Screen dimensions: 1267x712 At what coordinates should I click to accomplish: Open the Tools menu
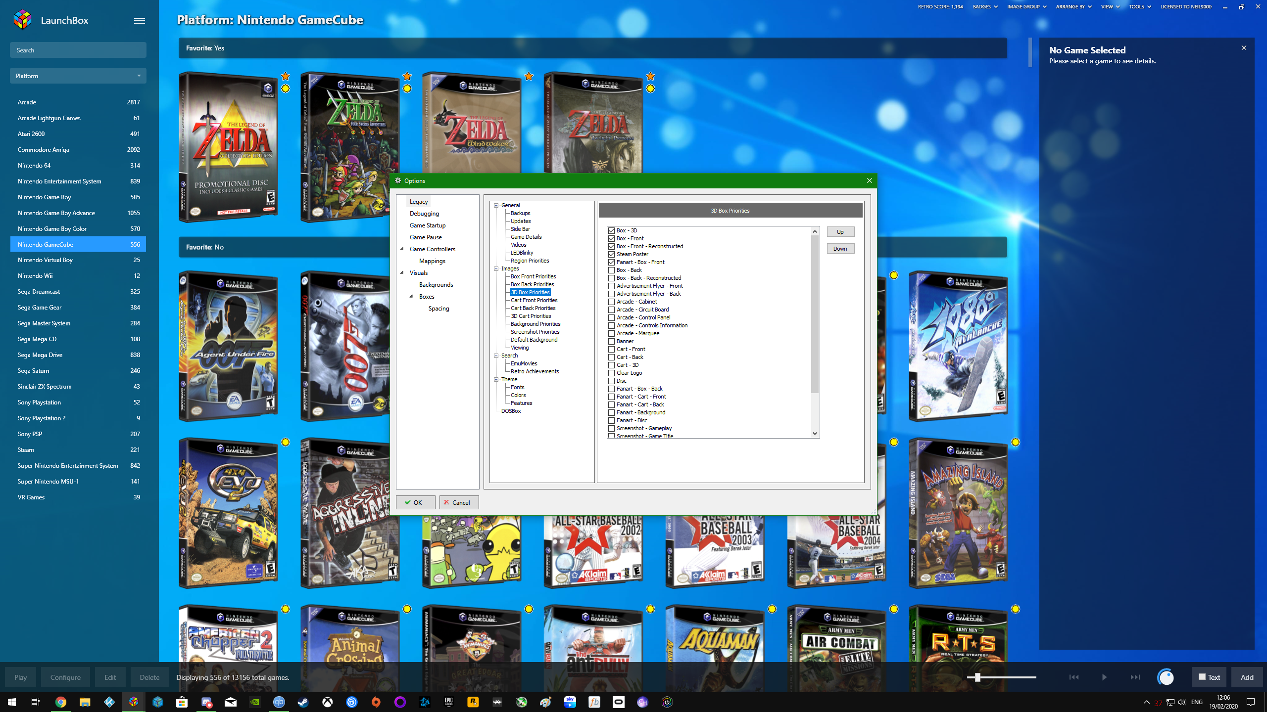1140,6
